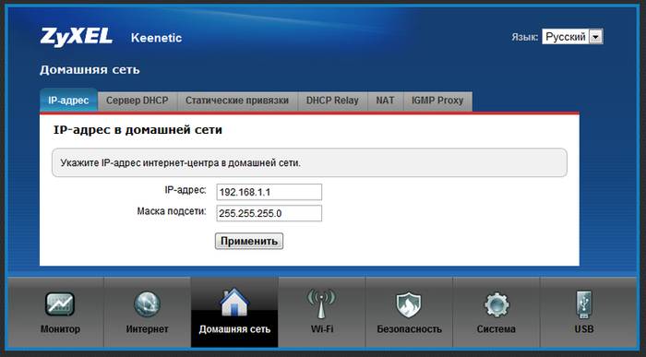Expand the Язык language dropdown
The height and width of the screenshot is (357, 646).
tap(572, 37)
